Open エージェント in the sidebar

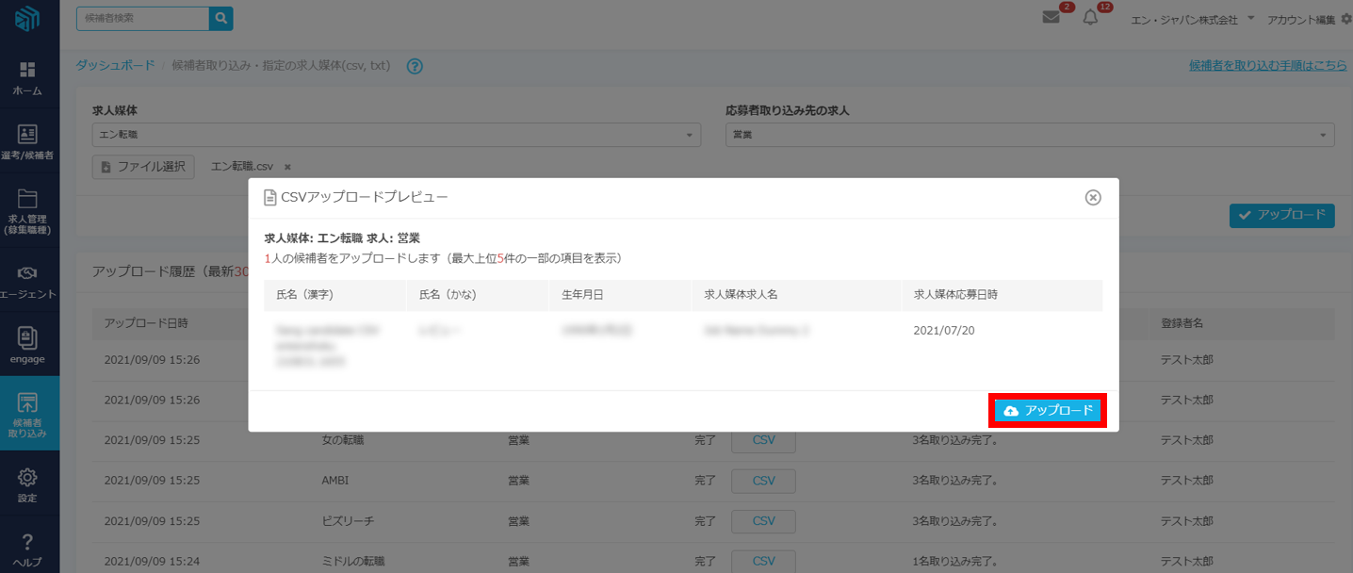[28, 281]
